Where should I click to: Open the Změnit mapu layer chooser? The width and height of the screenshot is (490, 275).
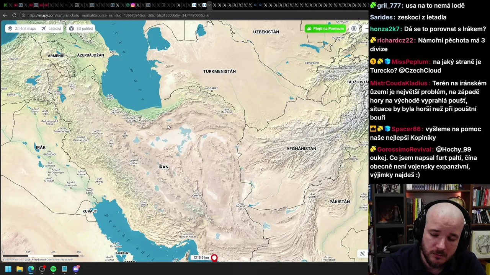[22, 28]
